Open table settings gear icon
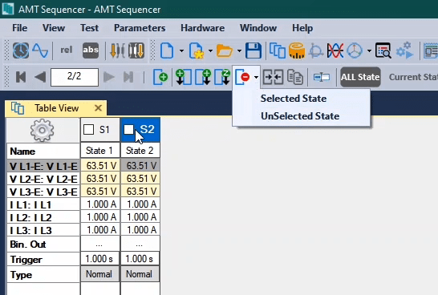The width and height of the screenshot is (438, 295). (x=43, y=131)
